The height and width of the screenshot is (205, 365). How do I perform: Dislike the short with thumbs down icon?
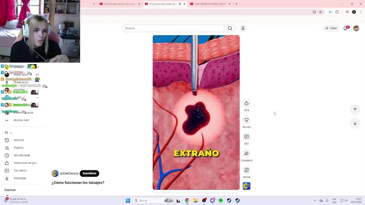point(246,120)
